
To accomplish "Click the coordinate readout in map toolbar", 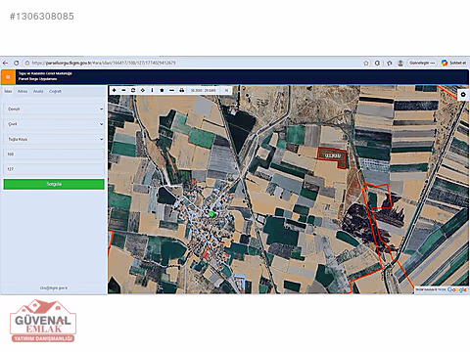I will click(x=203, y=90).
